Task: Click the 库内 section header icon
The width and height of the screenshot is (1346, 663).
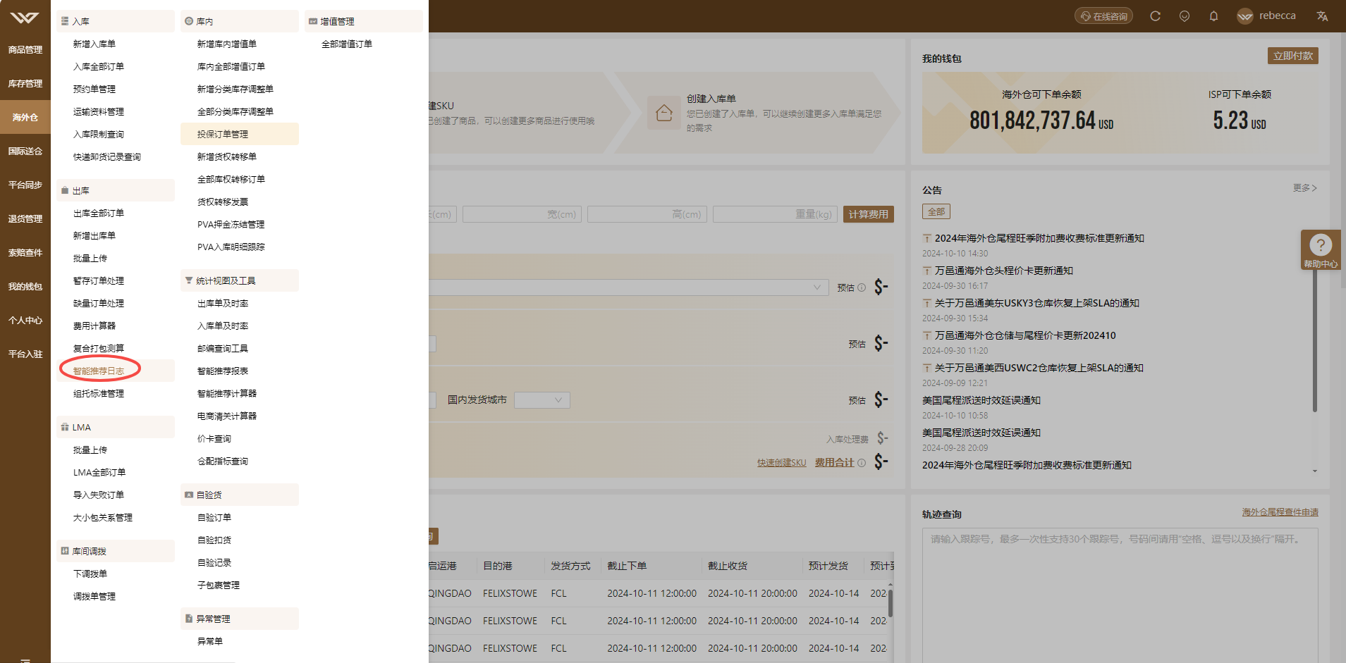Action: point(189,21)
